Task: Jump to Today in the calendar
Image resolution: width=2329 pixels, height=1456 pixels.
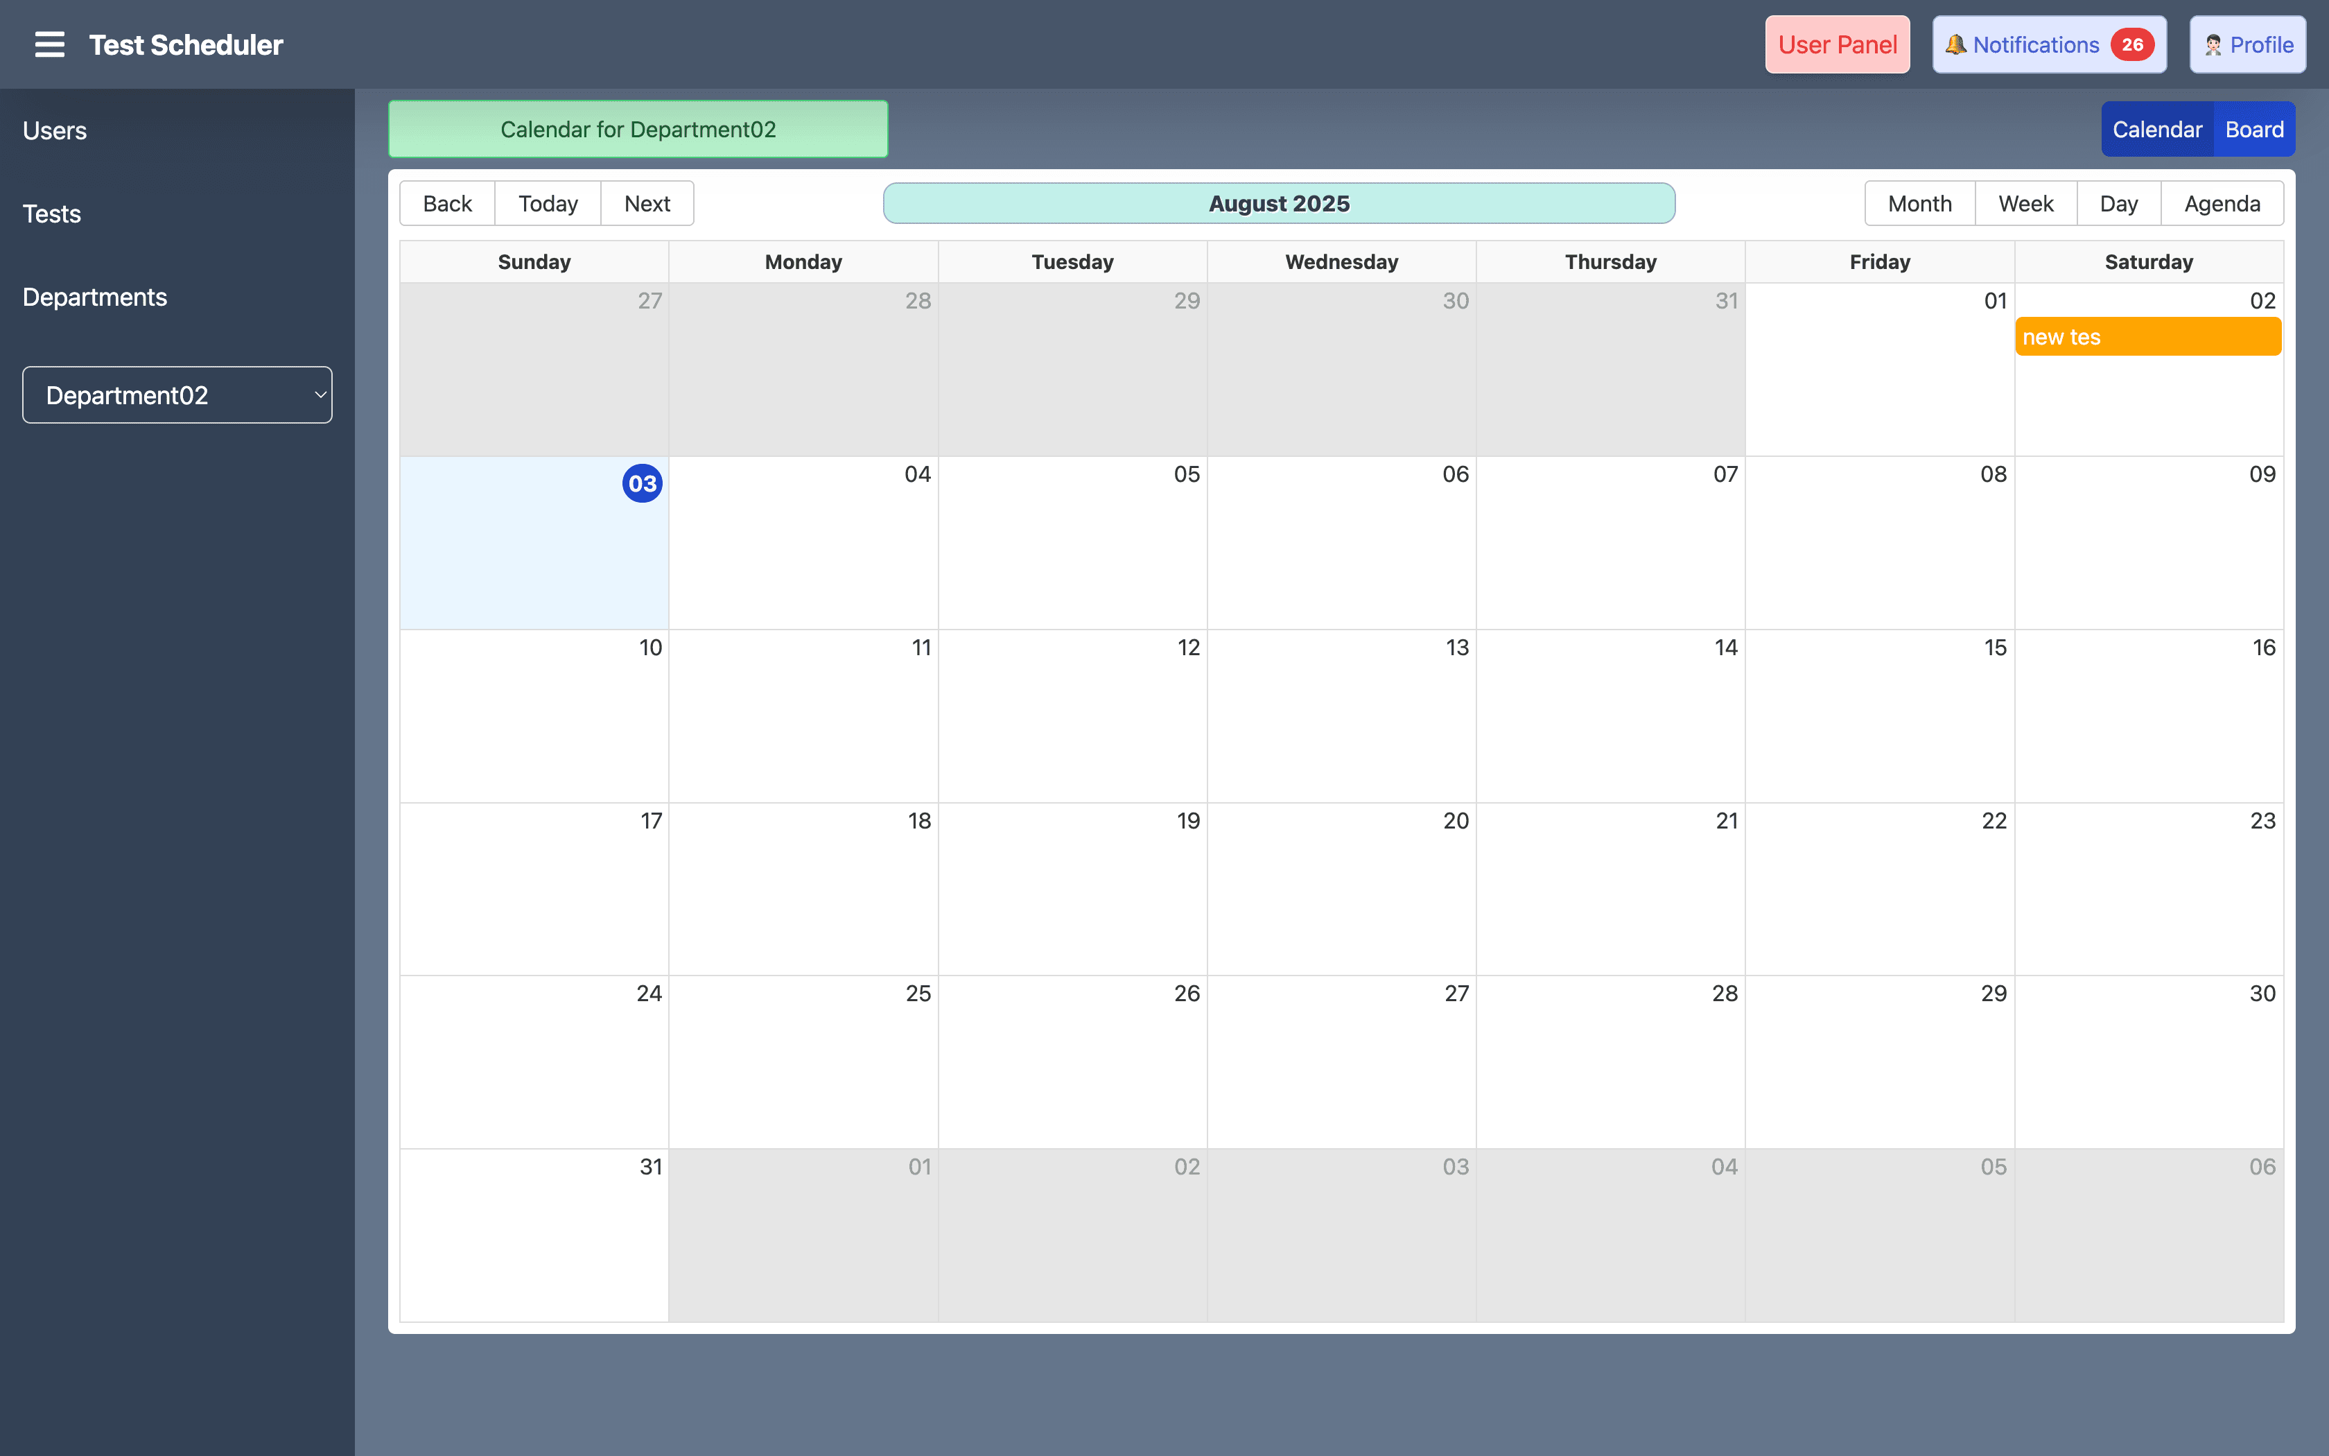Action: coord(547,203)
